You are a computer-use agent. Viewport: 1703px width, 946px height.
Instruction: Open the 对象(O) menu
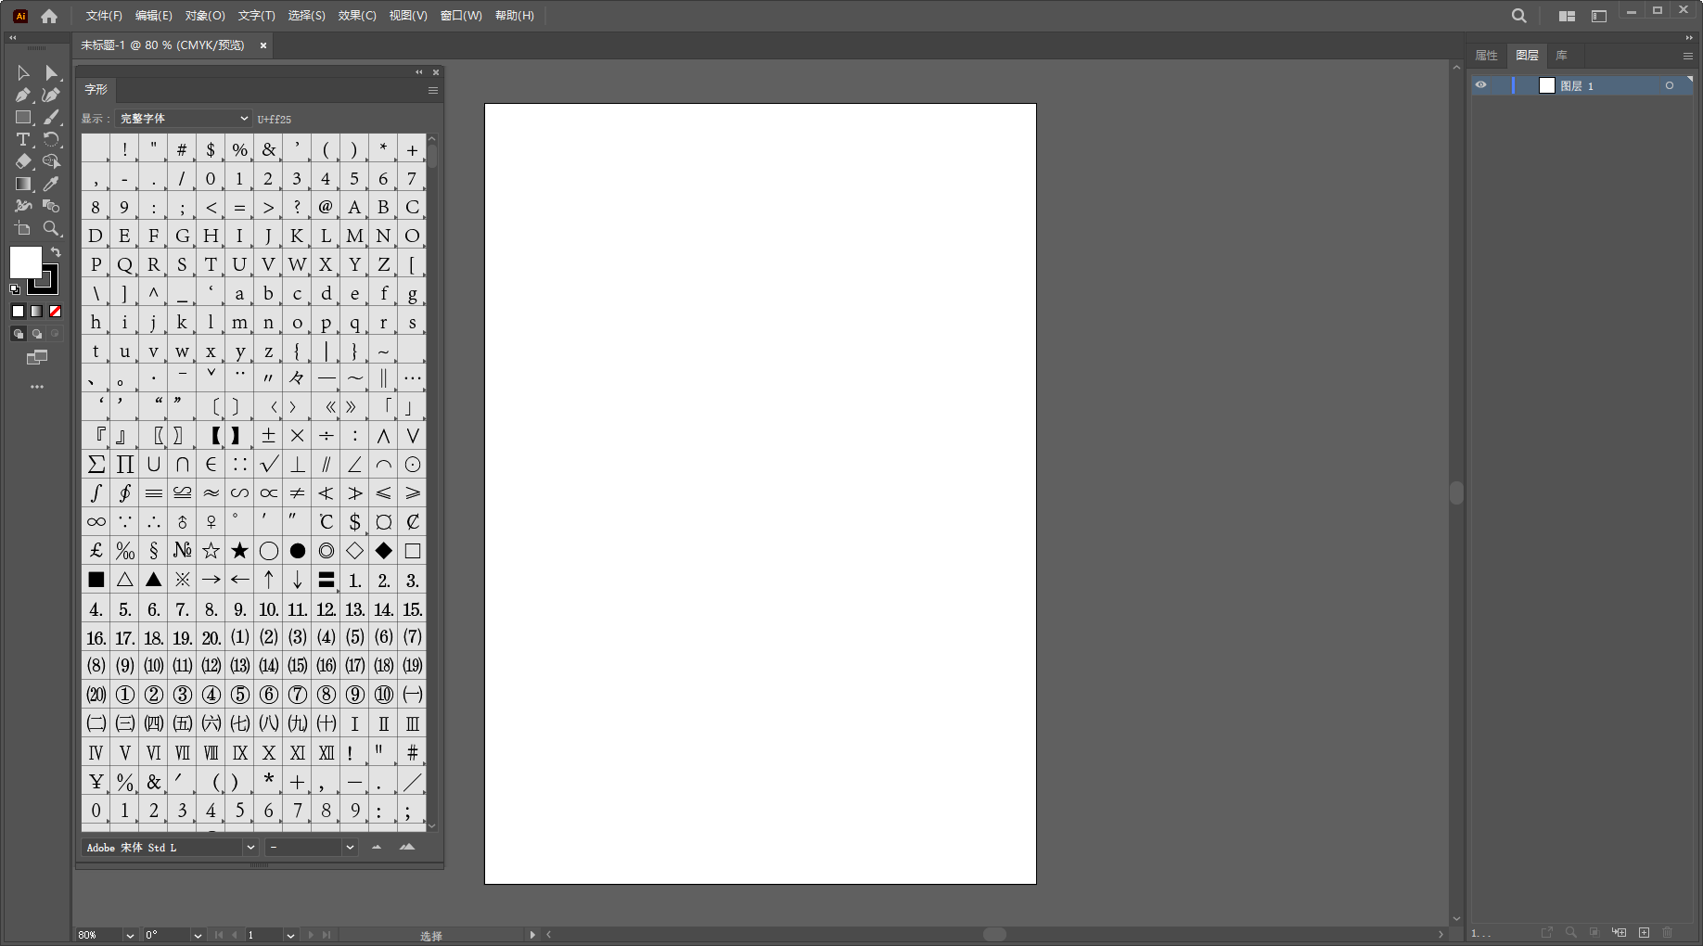(205, 16)
